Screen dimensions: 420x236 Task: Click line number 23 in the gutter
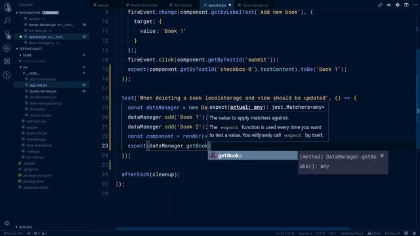[x=105, y=146]
